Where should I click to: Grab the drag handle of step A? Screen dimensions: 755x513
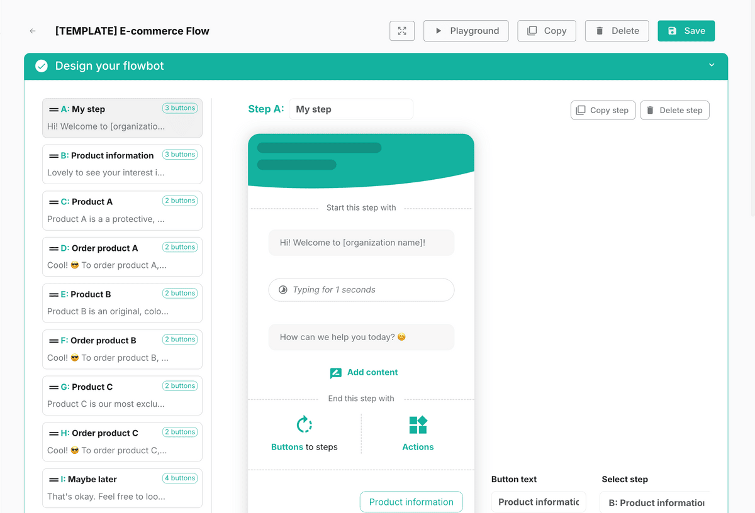[54, 109]
